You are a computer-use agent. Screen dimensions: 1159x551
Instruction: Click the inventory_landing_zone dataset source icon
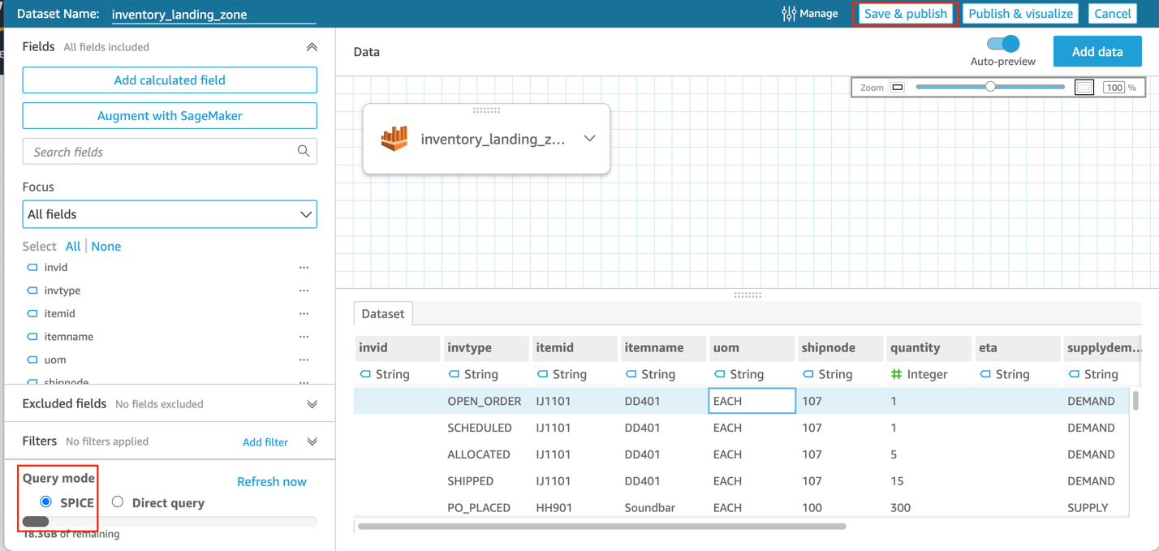pos(394,139)
